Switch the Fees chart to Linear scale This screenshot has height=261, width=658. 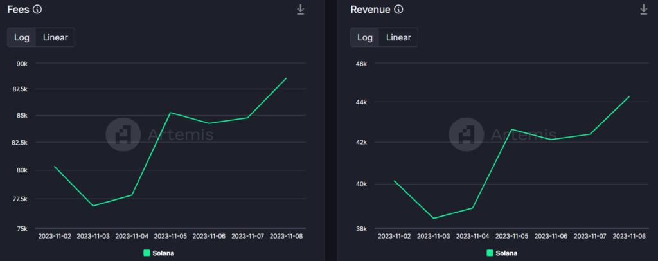[x=55, y=37]
